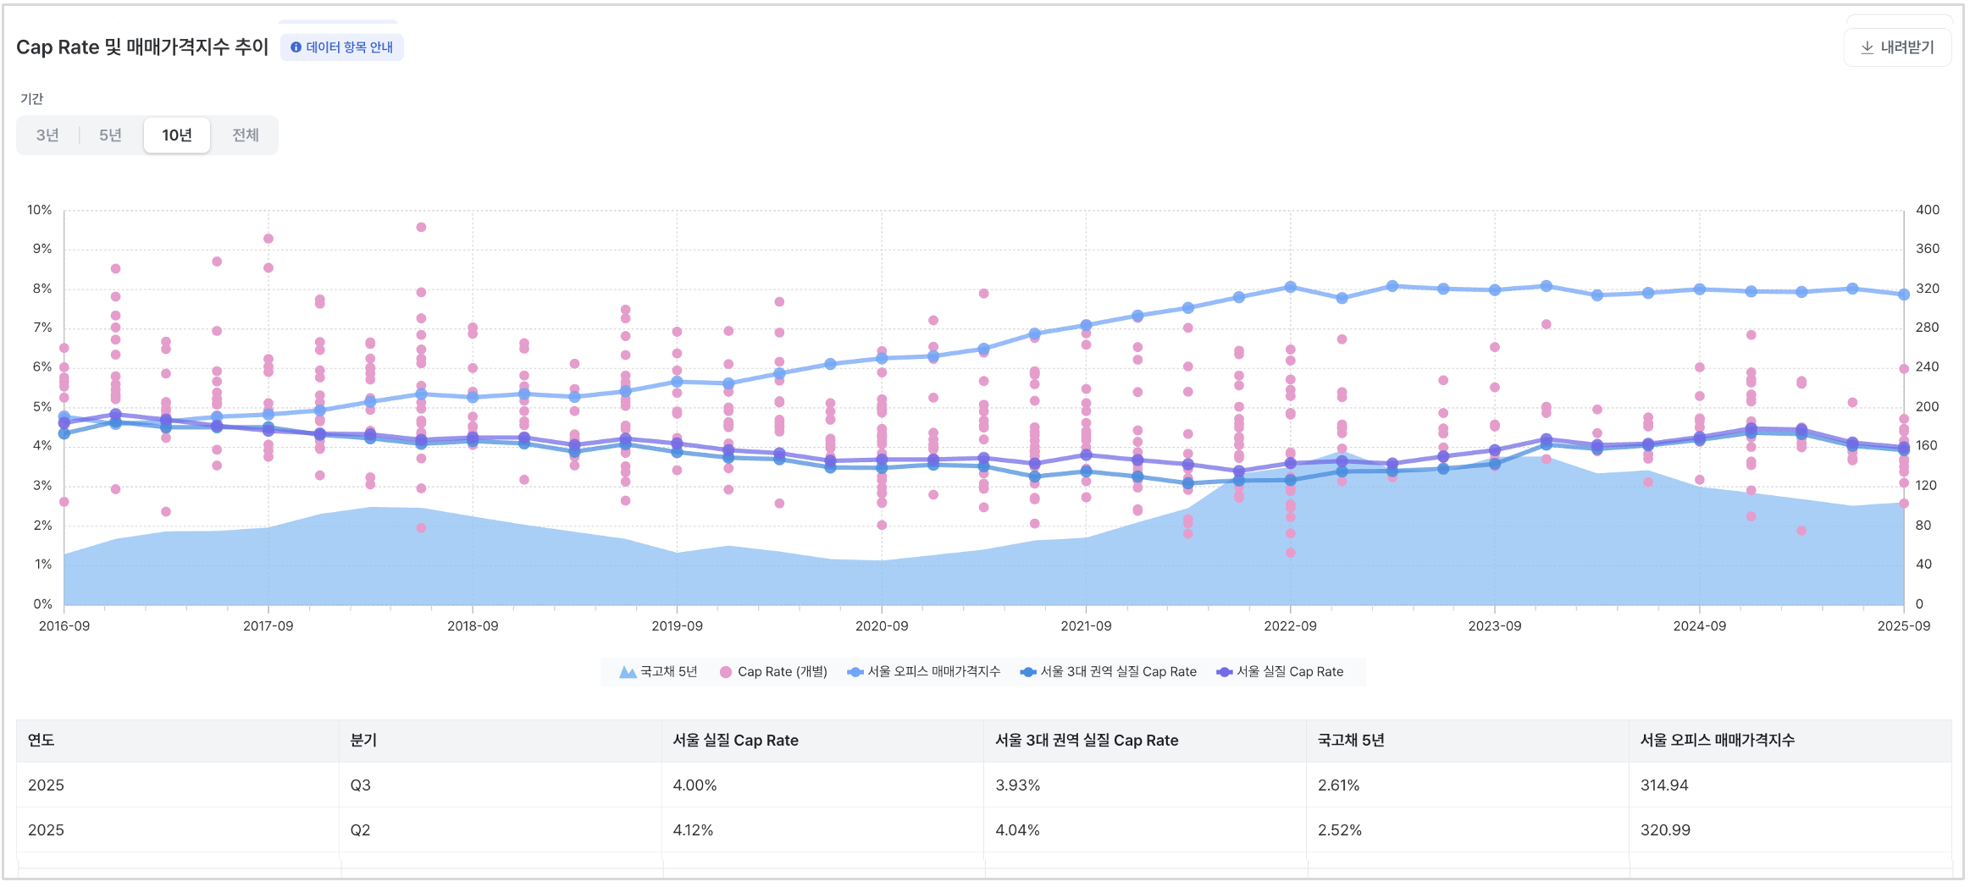Show the 전체 period range
Viewport: 1970px width, 887px height.
pyautogui.click(x=246, y=135)
